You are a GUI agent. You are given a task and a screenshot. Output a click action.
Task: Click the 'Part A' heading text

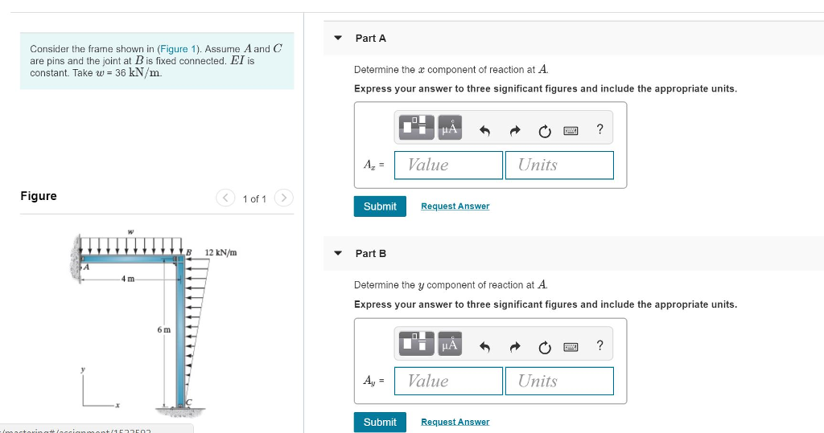pyautogui.click(x=370, y=39)
